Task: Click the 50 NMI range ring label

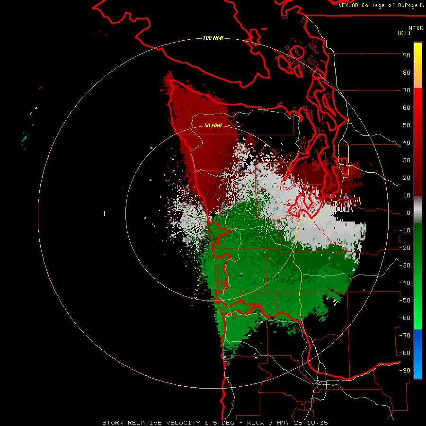Action: (213, 125)
